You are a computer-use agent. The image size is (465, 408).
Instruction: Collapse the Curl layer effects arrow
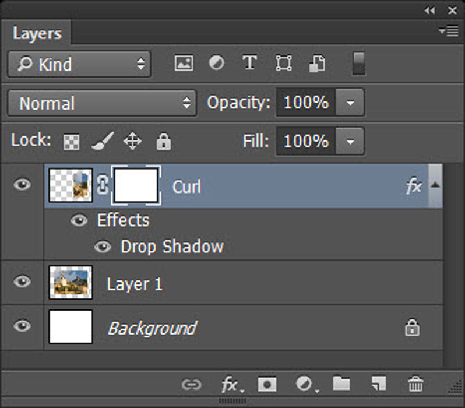[435, 185]
